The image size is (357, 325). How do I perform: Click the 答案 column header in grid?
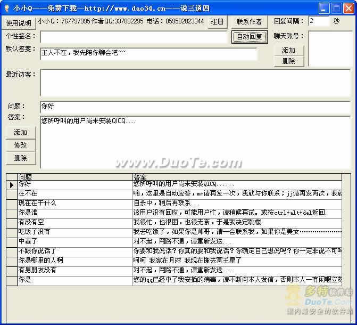(236, 177)
